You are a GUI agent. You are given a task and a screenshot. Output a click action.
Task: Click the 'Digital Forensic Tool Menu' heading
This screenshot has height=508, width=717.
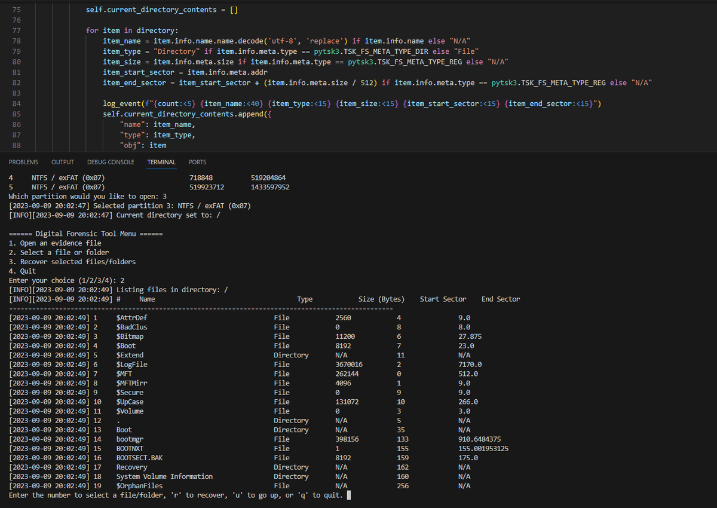click(x=85, y=234)
